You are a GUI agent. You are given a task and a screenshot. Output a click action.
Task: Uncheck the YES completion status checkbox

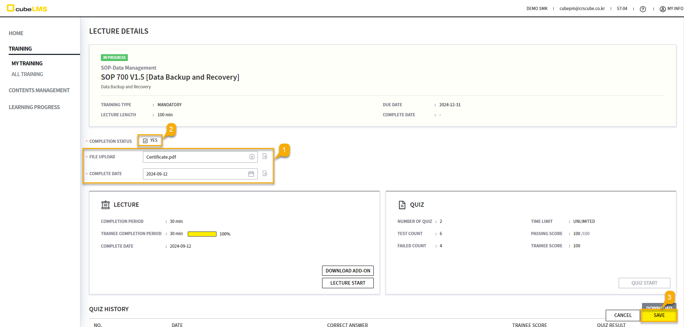click(145, 141)
